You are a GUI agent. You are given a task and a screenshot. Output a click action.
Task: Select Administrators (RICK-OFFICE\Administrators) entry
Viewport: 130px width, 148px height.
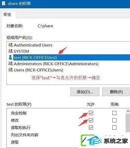tap(56, 64)
